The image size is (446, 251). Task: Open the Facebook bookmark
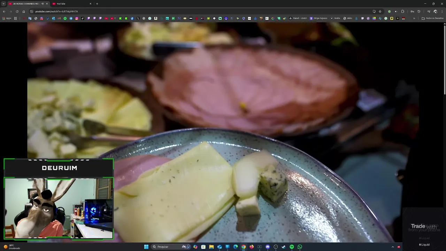click(132, 18)
